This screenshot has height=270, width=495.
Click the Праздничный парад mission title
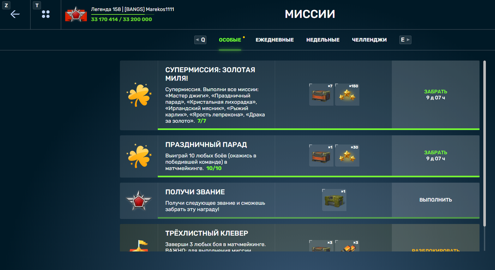pyautogui.click(x=206, y=145)
